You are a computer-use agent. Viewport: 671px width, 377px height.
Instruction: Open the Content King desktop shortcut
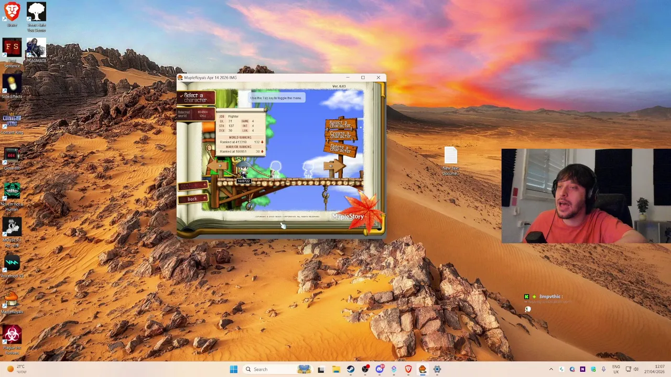click(x=12, y=123)
